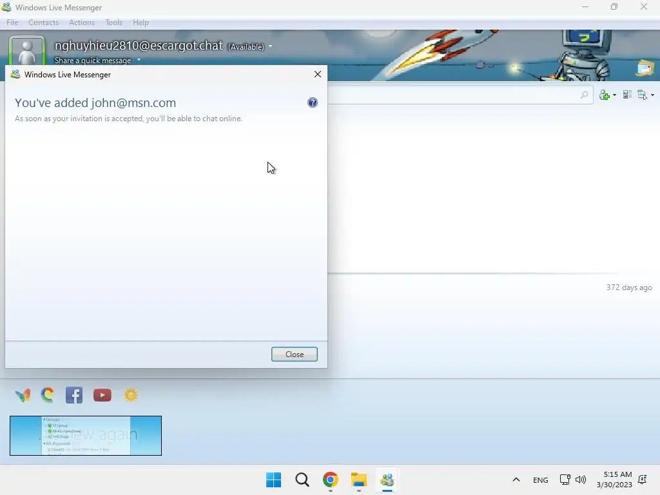Open the Help menu
660x495 pixels.
click(141, 23)
